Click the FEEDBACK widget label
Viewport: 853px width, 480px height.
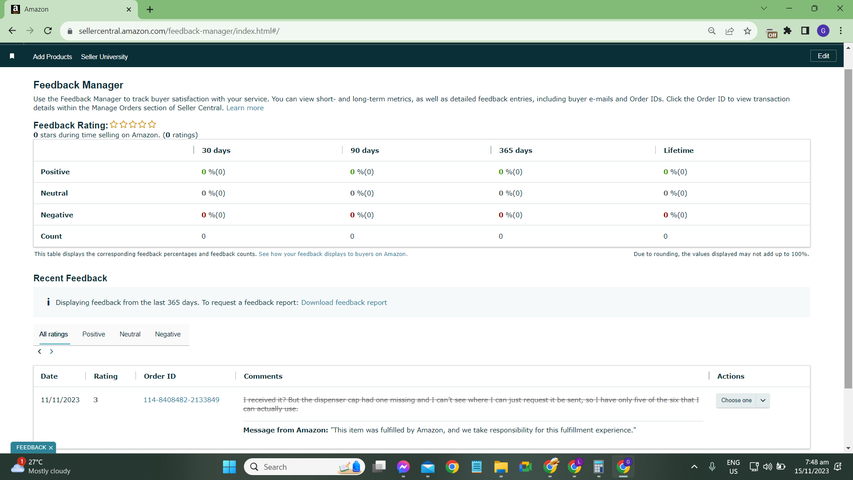click(31, 448)
